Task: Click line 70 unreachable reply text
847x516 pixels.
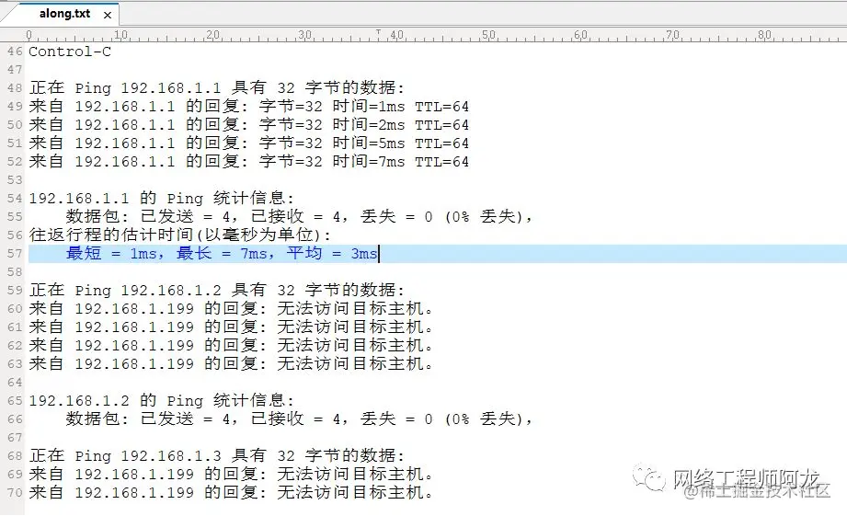Action: tap(231, 492)
